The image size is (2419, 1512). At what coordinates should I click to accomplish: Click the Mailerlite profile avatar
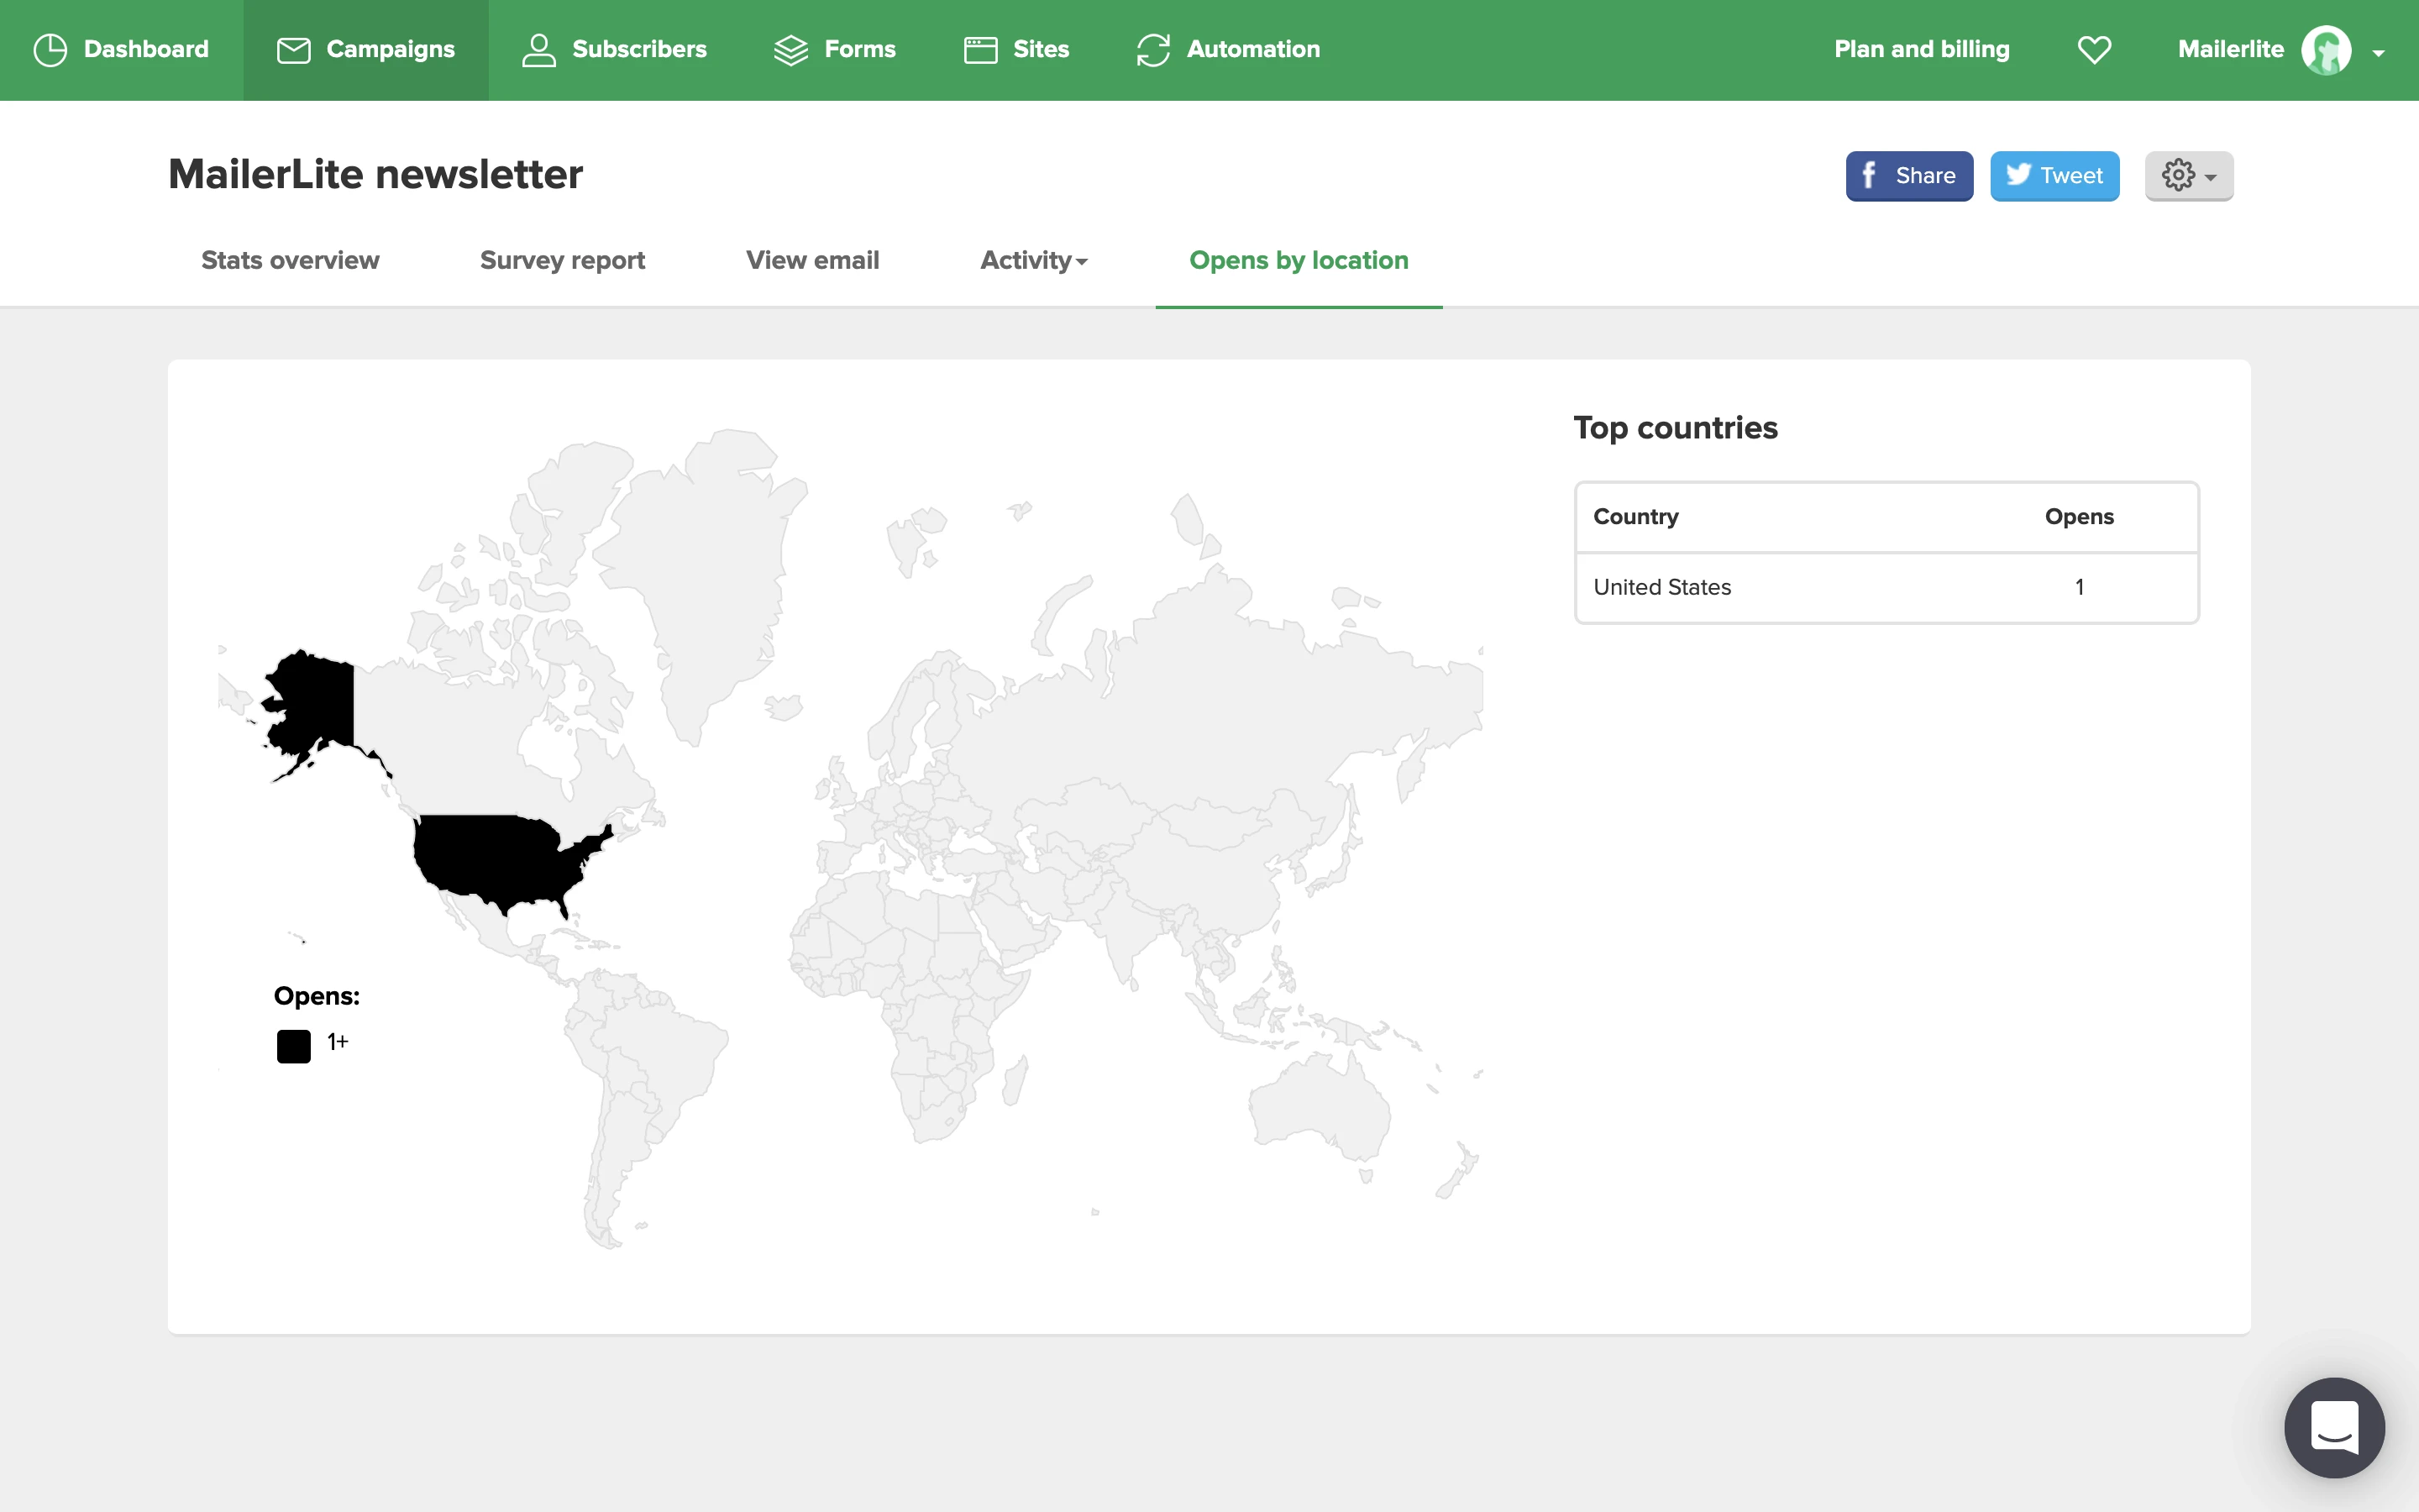coord(2326,50)
